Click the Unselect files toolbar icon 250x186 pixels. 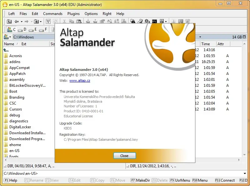point(55,21)
